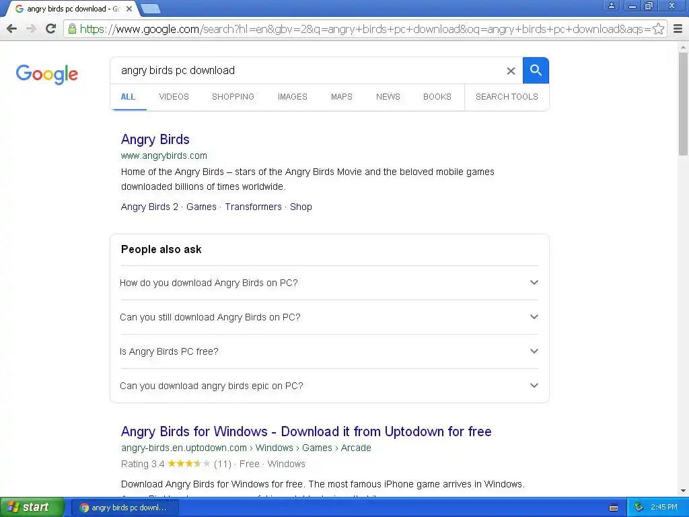This screenshot has height=517, width=689.
Task: Click the People also ask heading
Action: tap(161, 249)
